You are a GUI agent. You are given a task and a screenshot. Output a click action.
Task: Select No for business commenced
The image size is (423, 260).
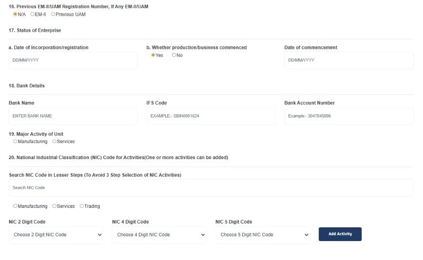(174, 55)
